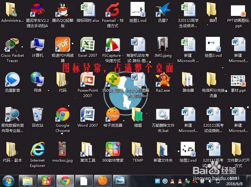Open the 新建文件夹 folder
251x187 pixels.
click(x=163, y=150)
